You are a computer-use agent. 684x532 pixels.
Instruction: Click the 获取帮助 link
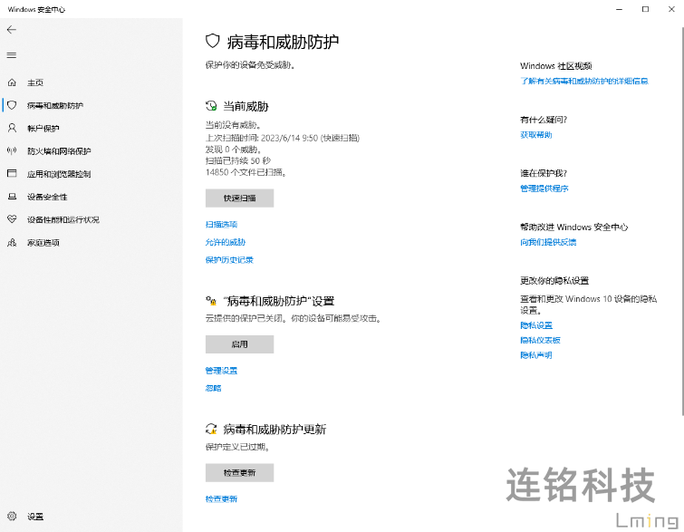pyautogui.click(x=536, y=135)
